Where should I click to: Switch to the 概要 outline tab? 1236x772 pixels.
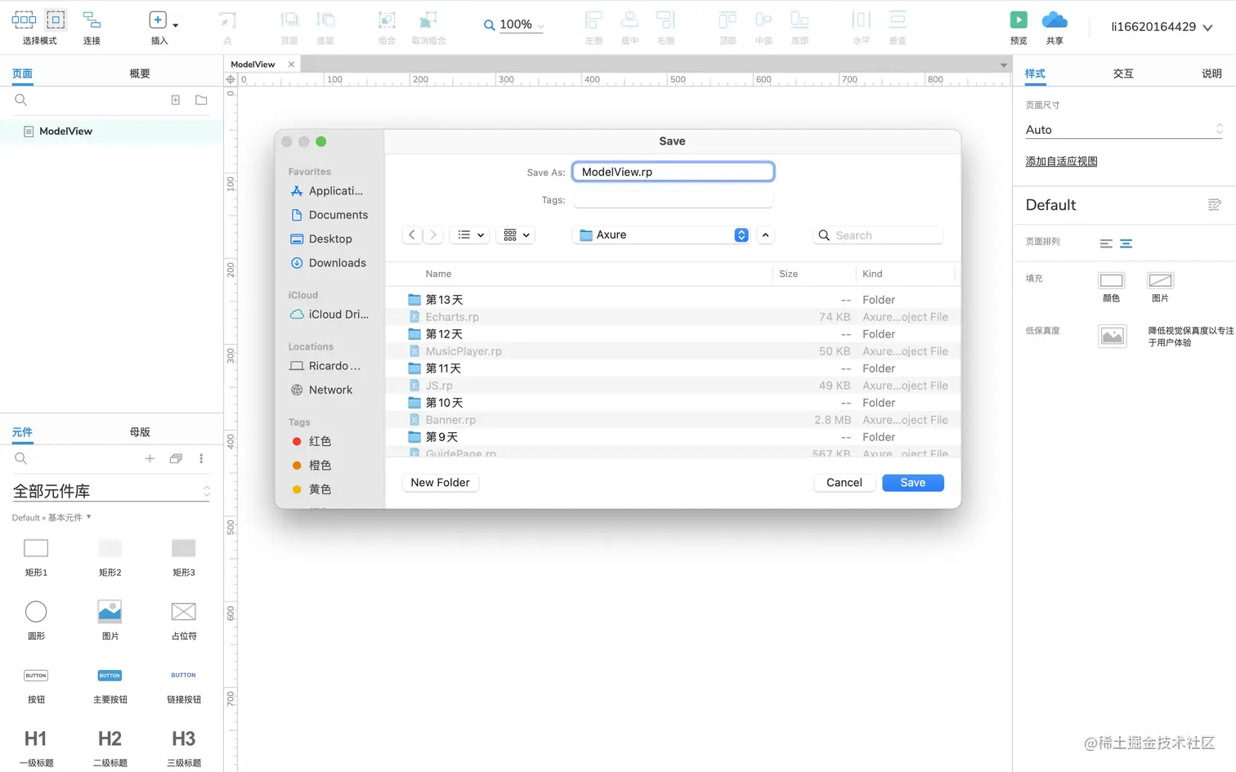click(x=140, y=74)
